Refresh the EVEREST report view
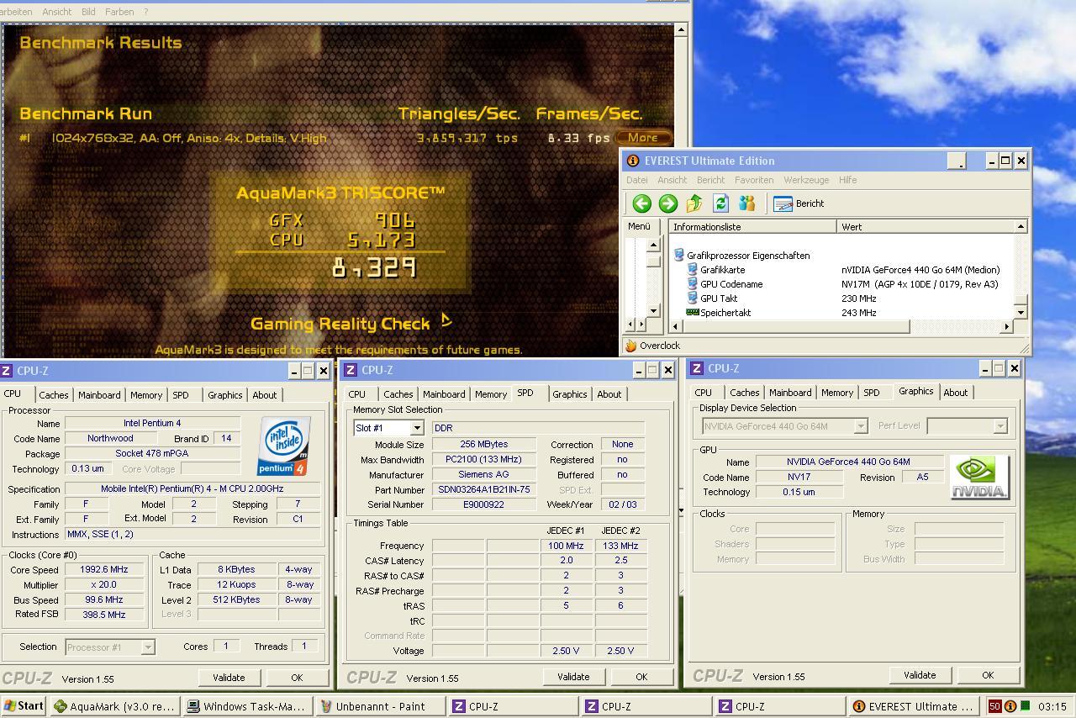This screenshot has width=1076, height=718. pyautogui.click(x=720, y=203)
